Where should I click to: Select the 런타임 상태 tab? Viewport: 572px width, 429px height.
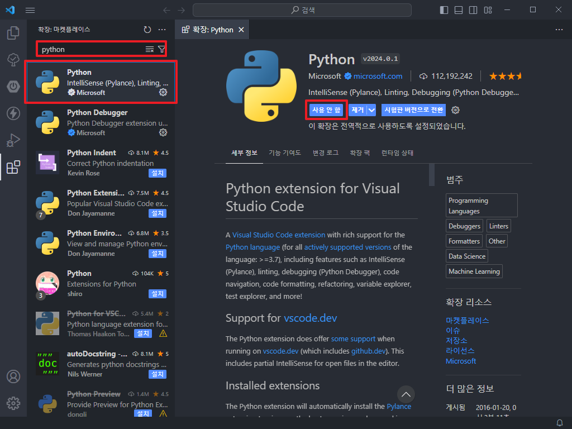397,153
